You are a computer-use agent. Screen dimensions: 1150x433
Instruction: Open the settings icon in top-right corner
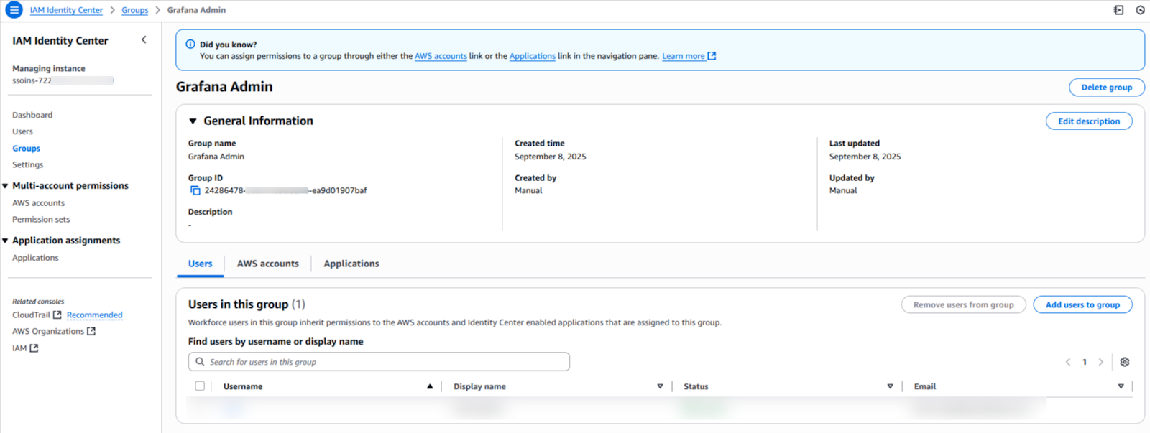click(1140, 10)
